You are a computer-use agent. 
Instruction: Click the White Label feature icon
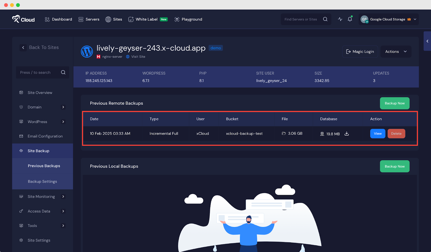tap(131, 19)
